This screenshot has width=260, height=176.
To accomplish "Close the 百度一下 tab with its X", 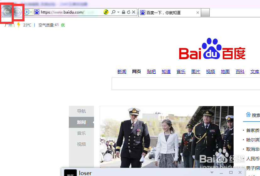I will 197,13.
